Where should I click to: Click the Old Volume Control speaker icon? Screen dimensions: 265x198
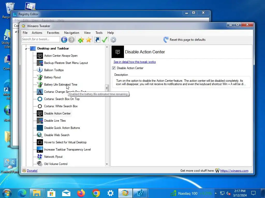click(x=40, y=164)
